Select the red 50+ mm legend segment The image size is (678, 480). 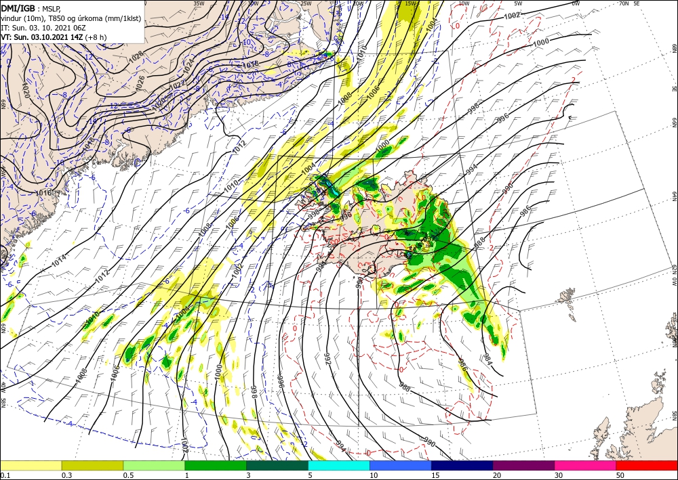pos(646,465)
